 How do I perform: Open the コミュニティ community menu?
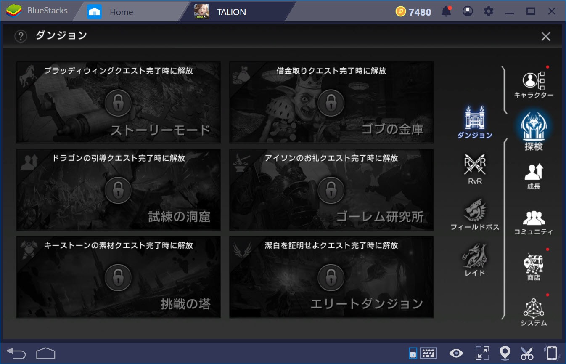coord(534,223)
